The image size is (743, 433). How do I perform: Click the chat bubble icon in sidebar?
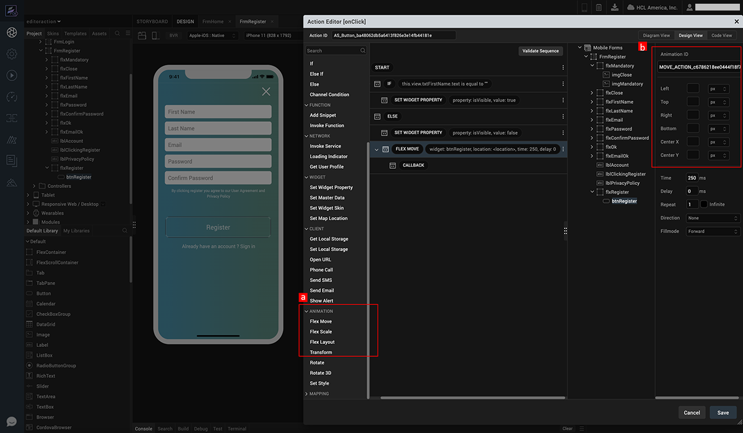pyautogui.click(x=11, y=422)
